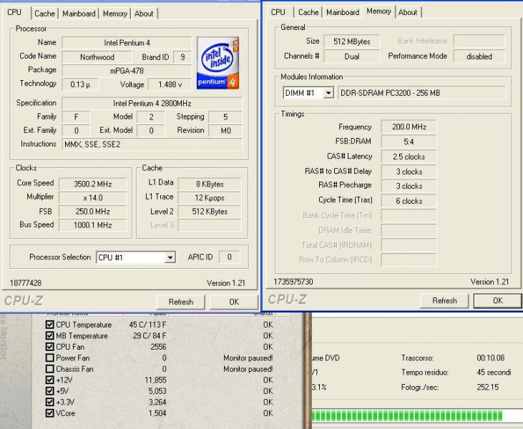The width and height of the screenshot is (523, 429).
Task: Switch to CPU tab in right CPU-Z window
Action: [278, 12]
